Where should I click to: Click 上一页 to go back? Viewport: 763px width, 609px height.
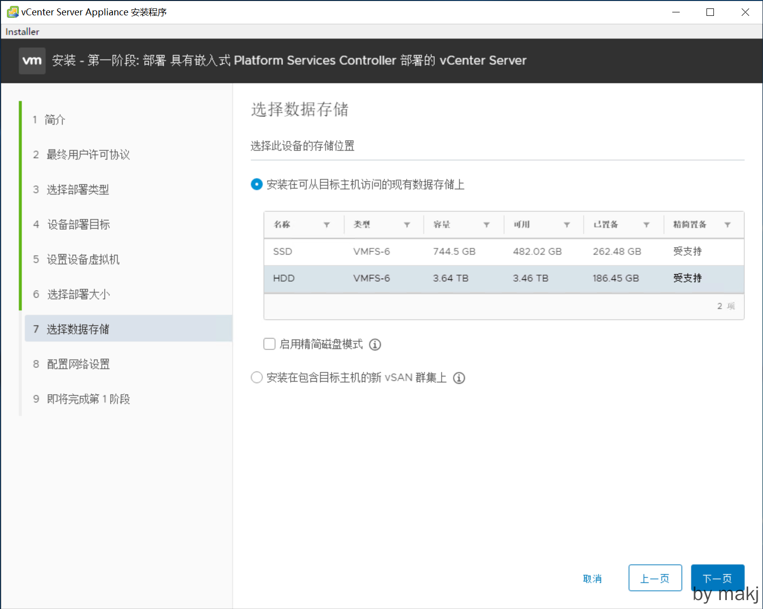[655, 578]
